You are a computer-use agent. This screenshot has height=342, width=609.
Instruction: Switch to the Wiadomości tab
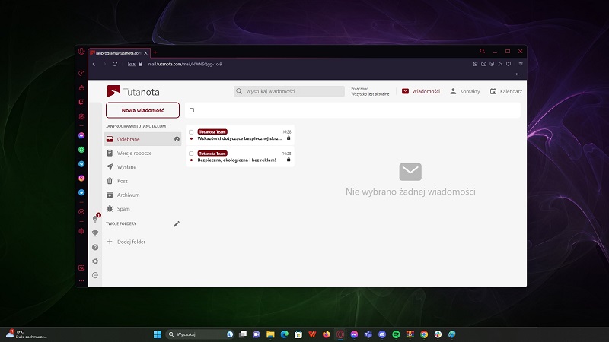[421, 91]
